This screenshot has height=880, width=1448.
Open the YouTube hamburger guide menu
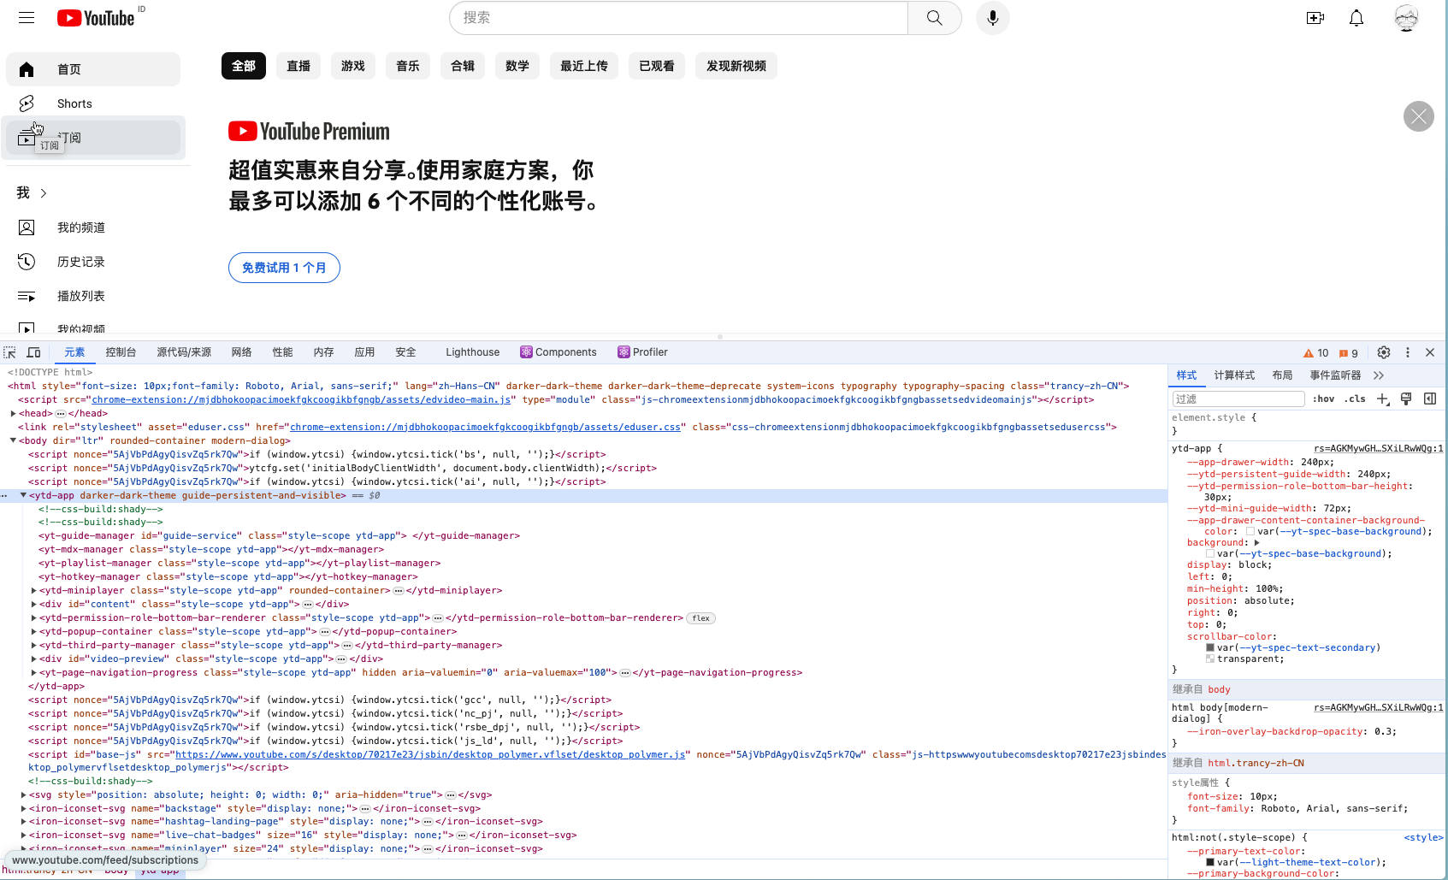[27, 18]
